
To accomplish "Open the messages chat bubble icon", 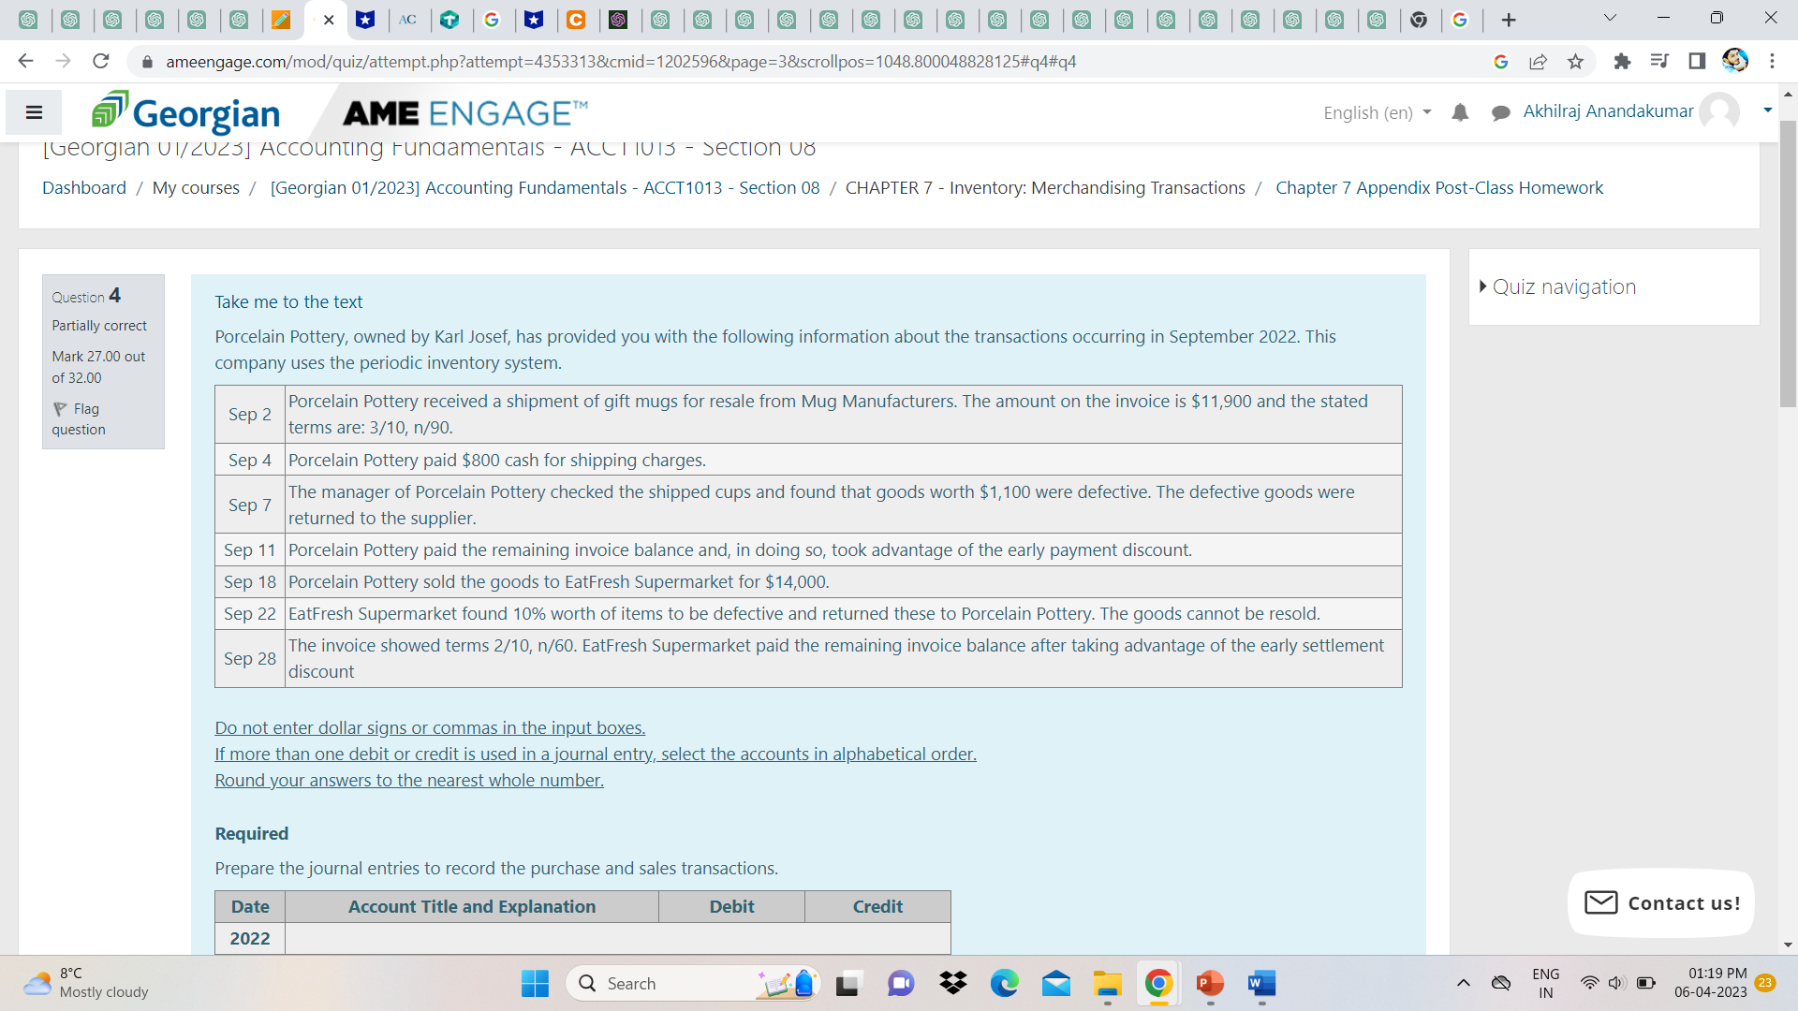I will point(1500,113).
